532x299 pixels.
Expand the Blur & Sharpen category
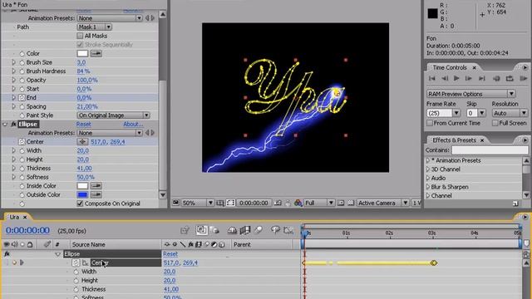point(428,187)
